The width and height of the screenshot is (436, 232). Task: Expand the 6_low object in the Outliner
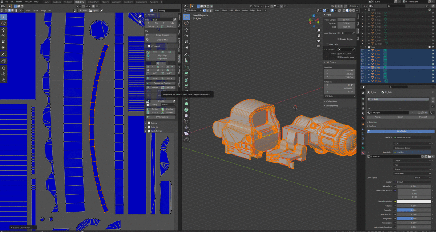coord(369,67)
